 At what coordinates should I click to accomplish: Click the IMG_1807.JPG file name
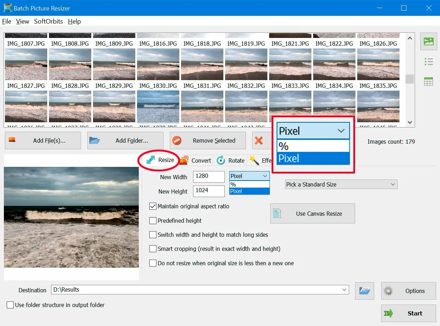[26, 44]
